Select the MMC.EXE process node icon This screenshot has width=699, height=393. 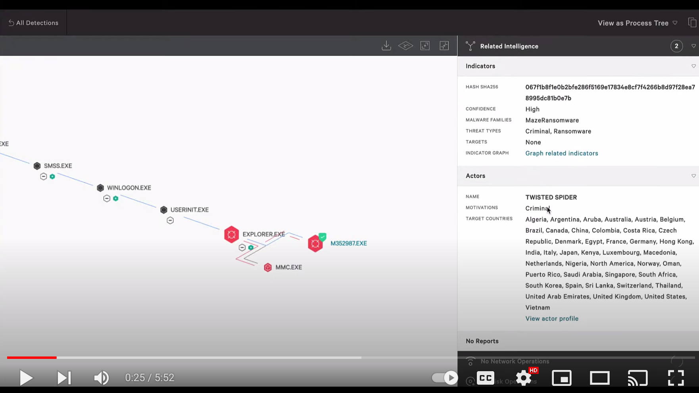(268, 268)
